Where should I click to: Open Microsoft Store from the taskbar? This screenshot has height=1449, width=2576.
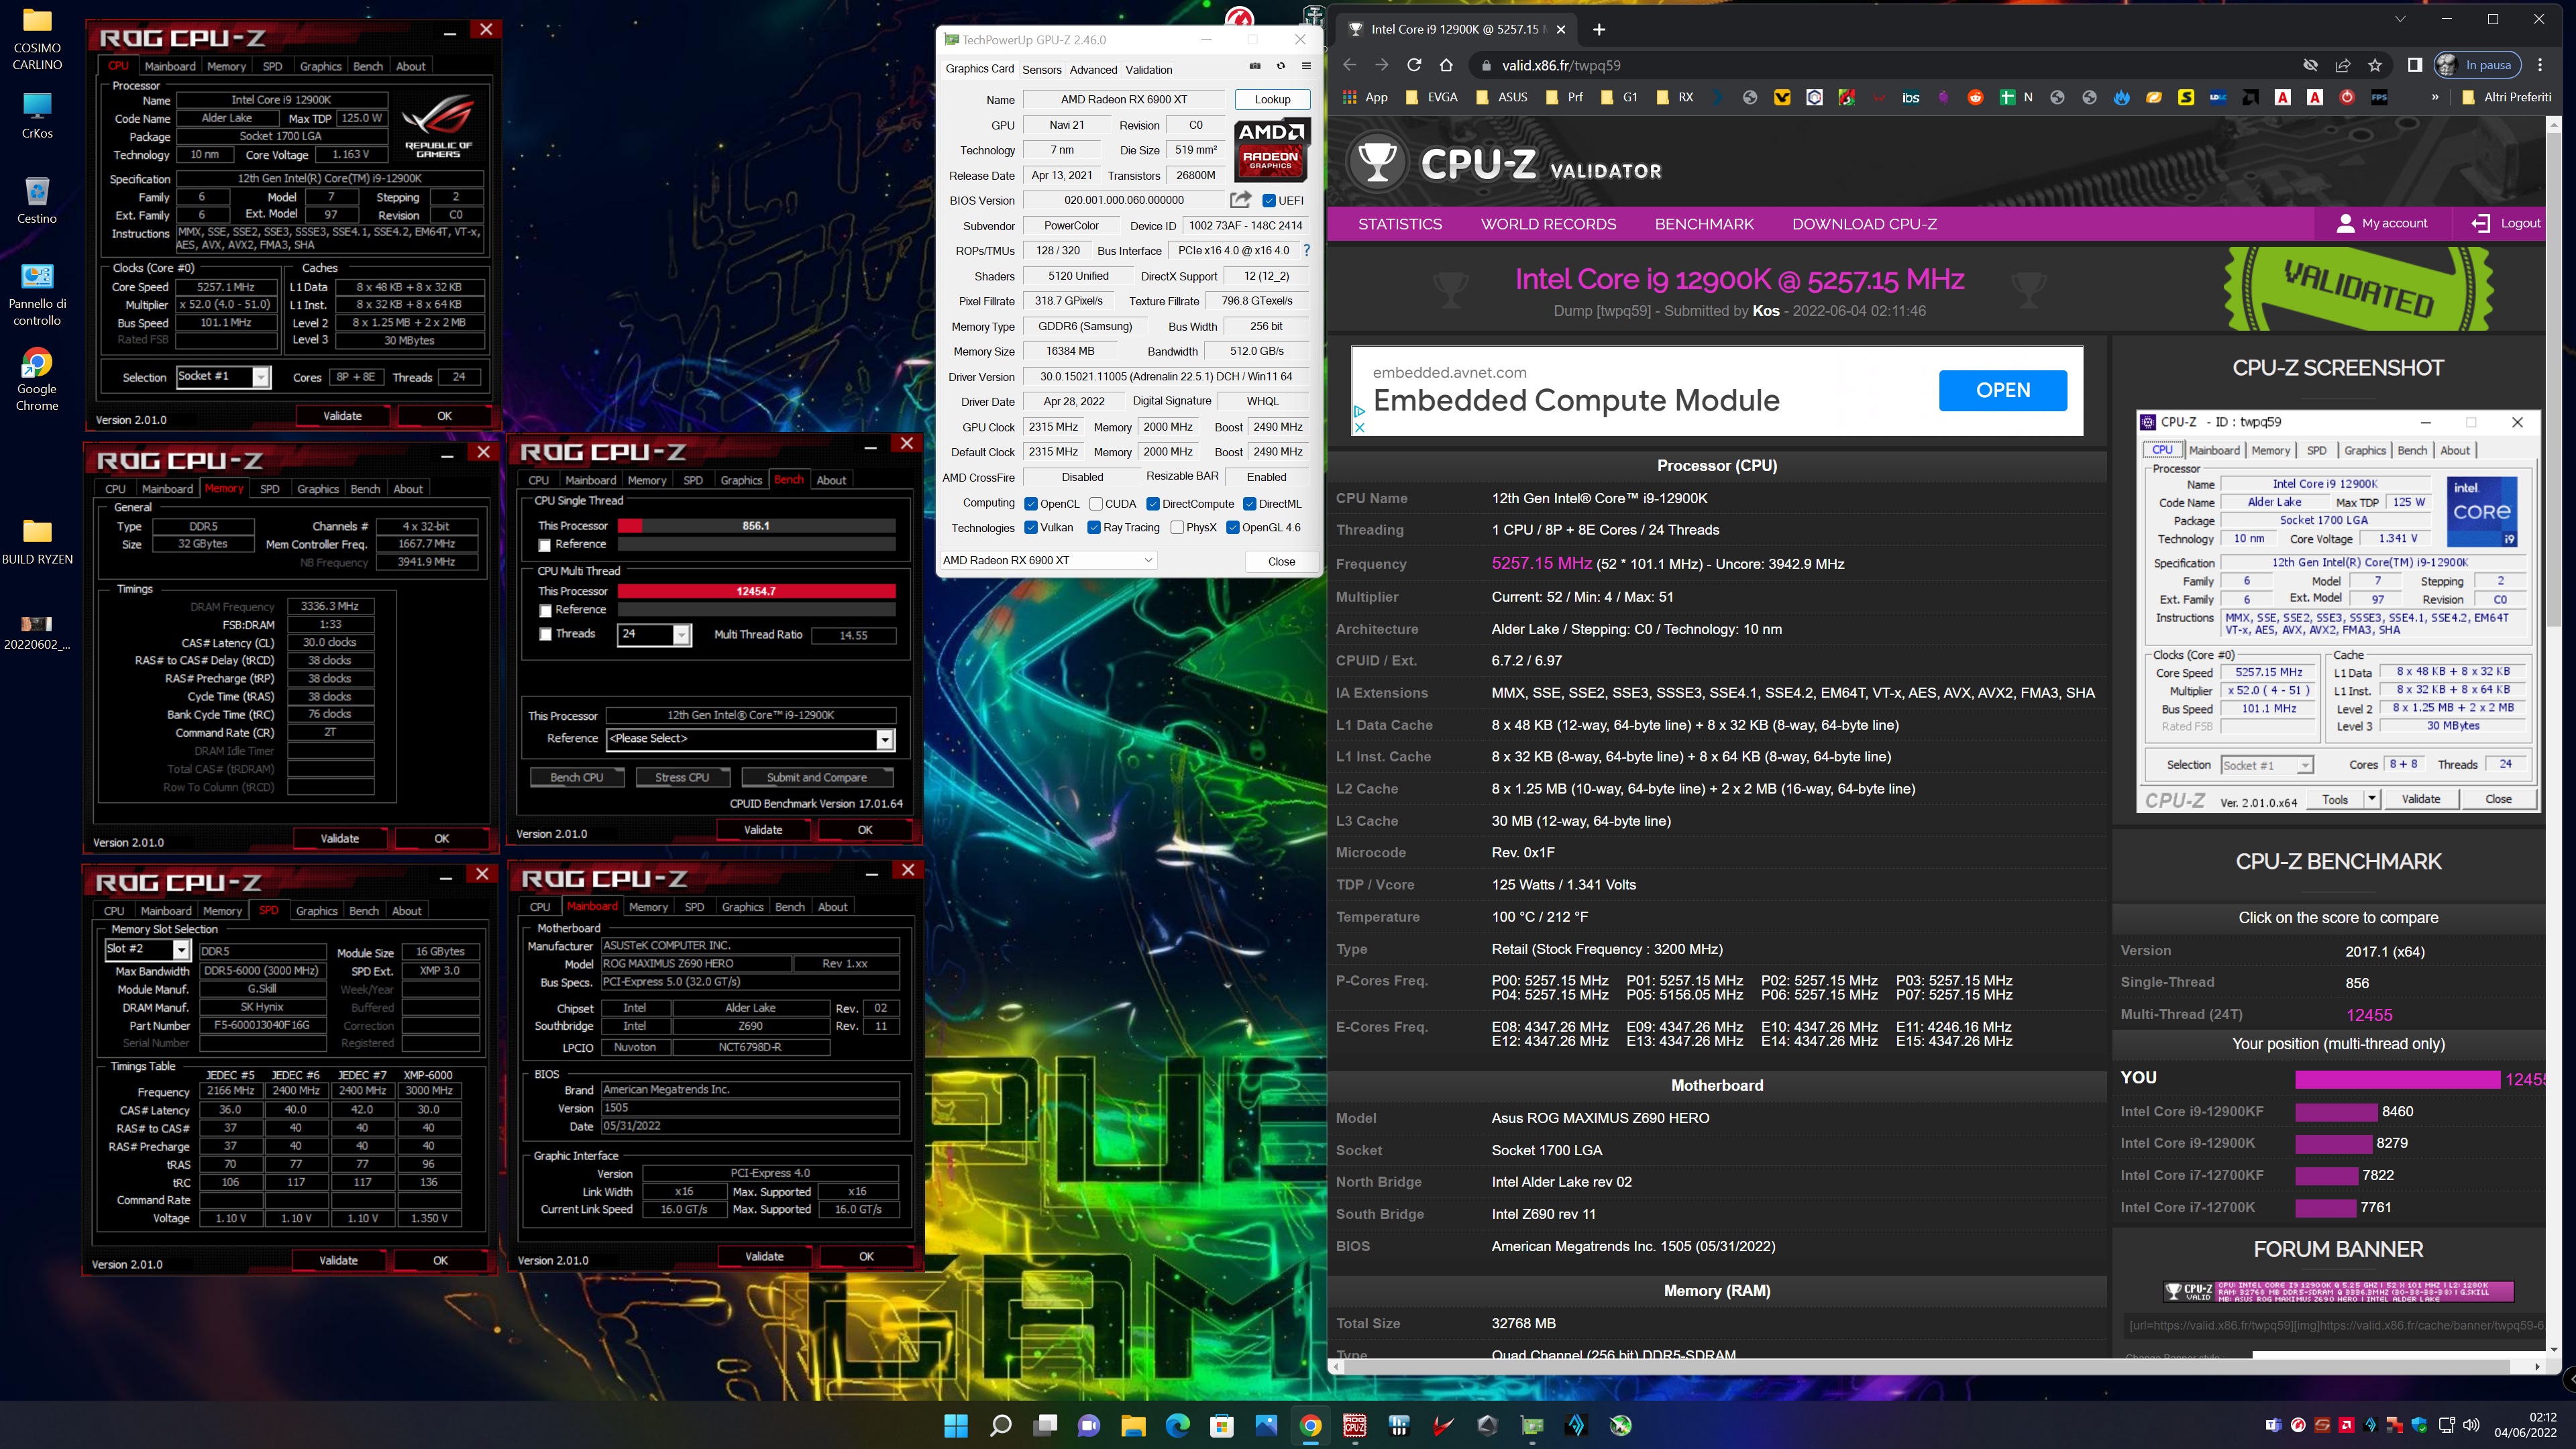pyautogui.click(x=1222, y=1425)
